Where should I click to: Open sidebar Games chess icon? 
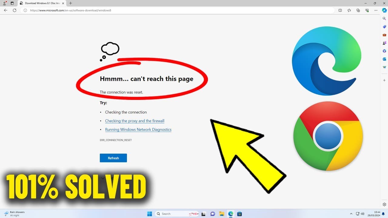384,43
